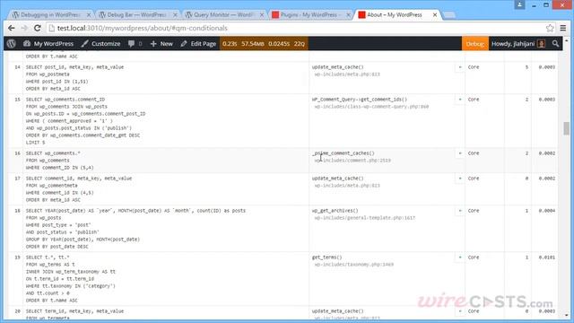Open the New content menu

pos(161,44)
